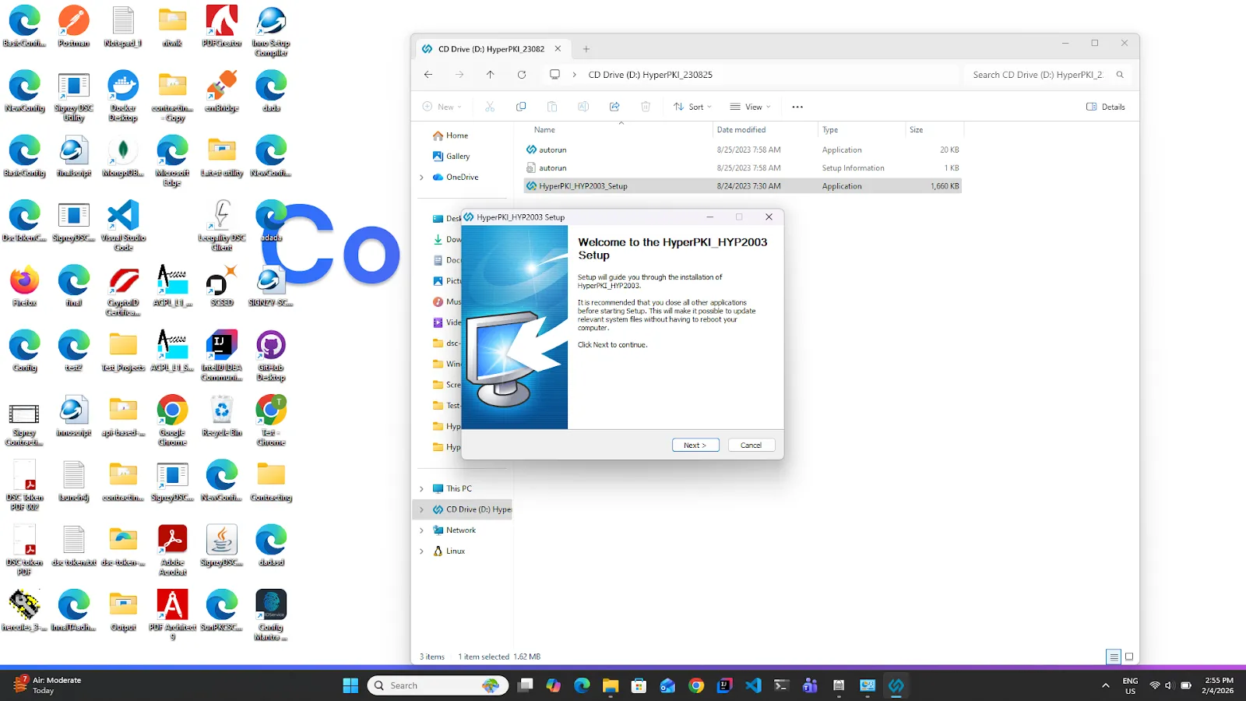Switch to details list view layout
1246x701 pixels.
point(1114,657)
